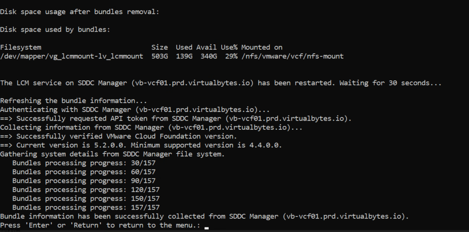Click the "LCM service on SDDC Manager" restart message

[x=221, y=83]
